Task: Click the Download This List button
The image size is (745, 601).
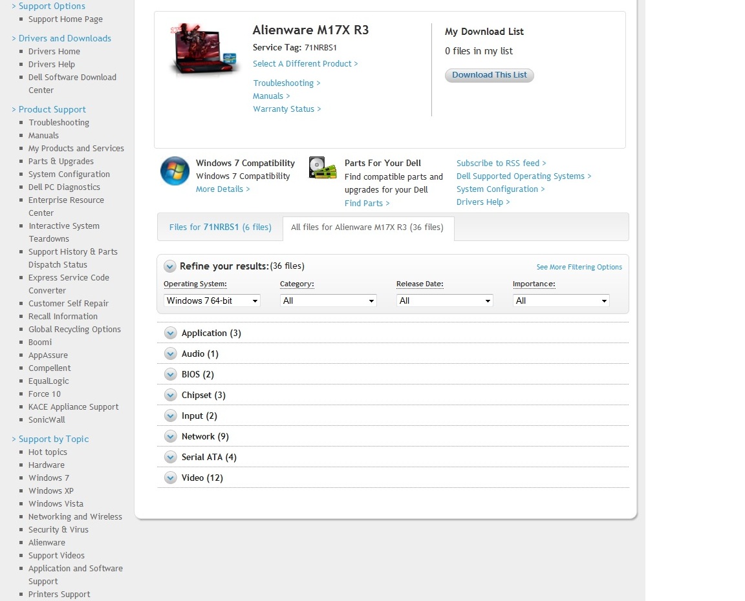Action: coord(490,75)
